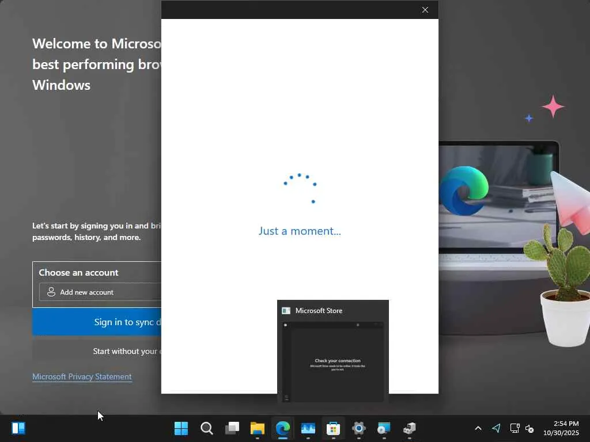Click the Just a moment loading text
Screen dimensions: 590x442
(300, 231)
